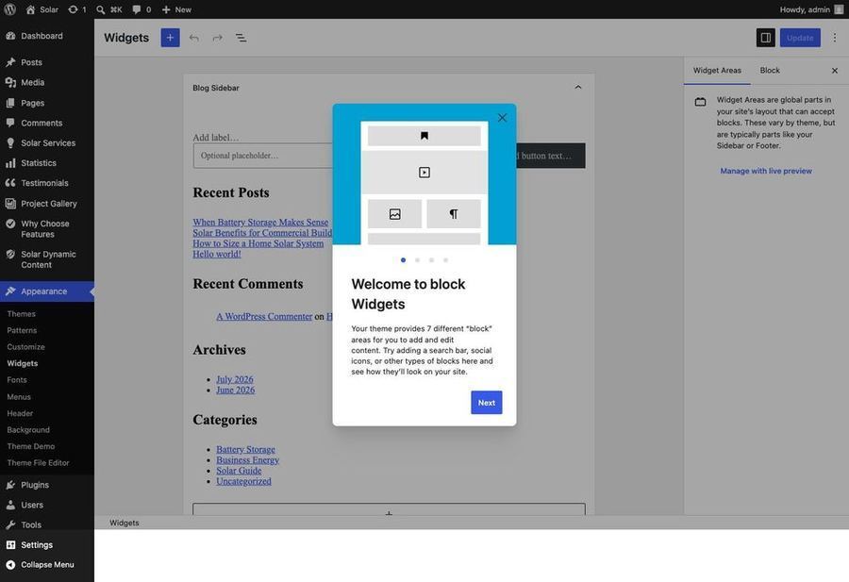Open the Hello world! post link

217,254
